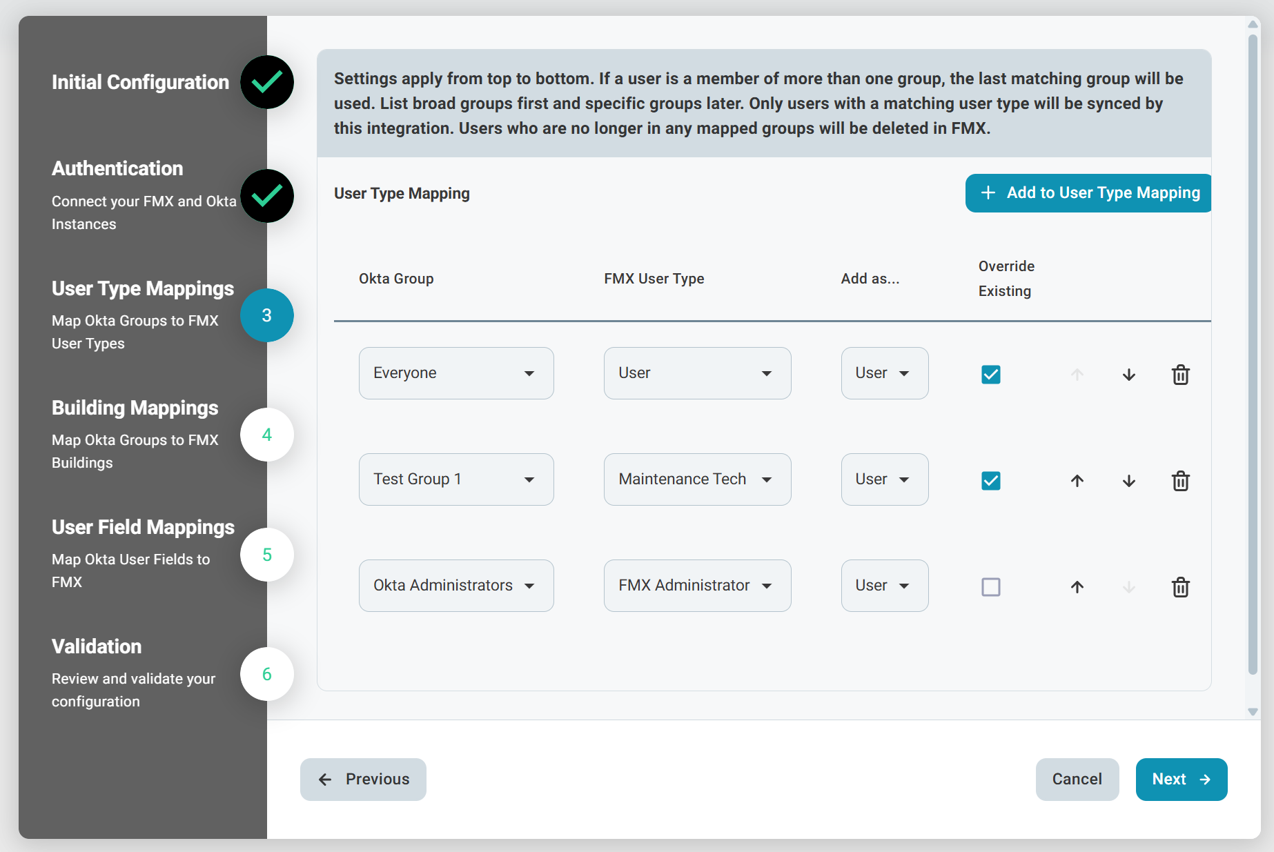Delete the Okta Administrators mapping row

coord(1180,587)
